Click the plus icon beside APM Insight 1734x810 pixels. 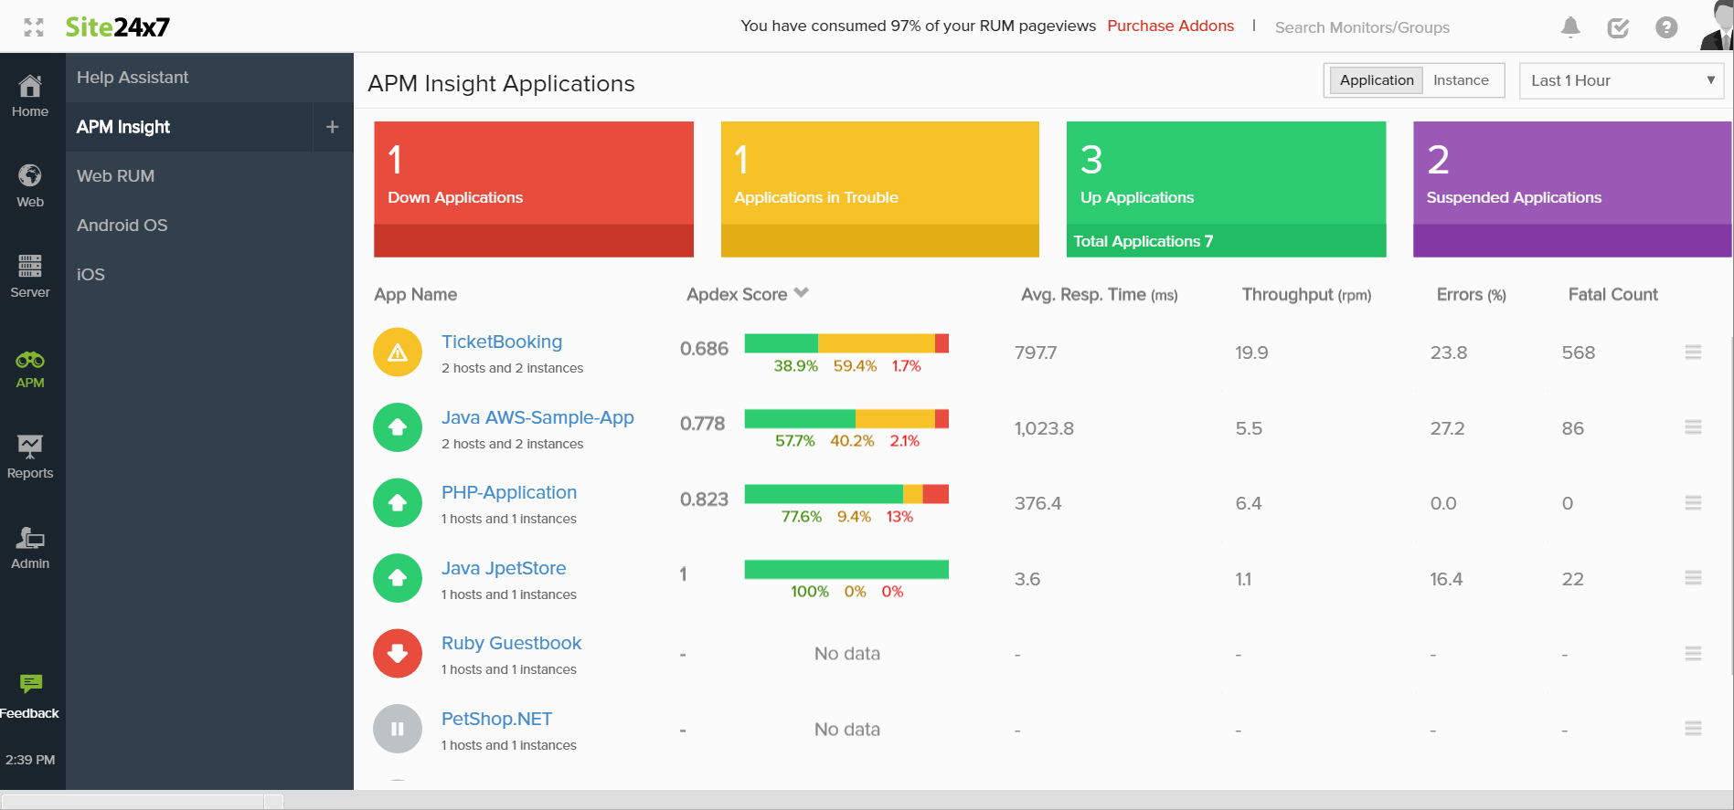pos(333,127)
